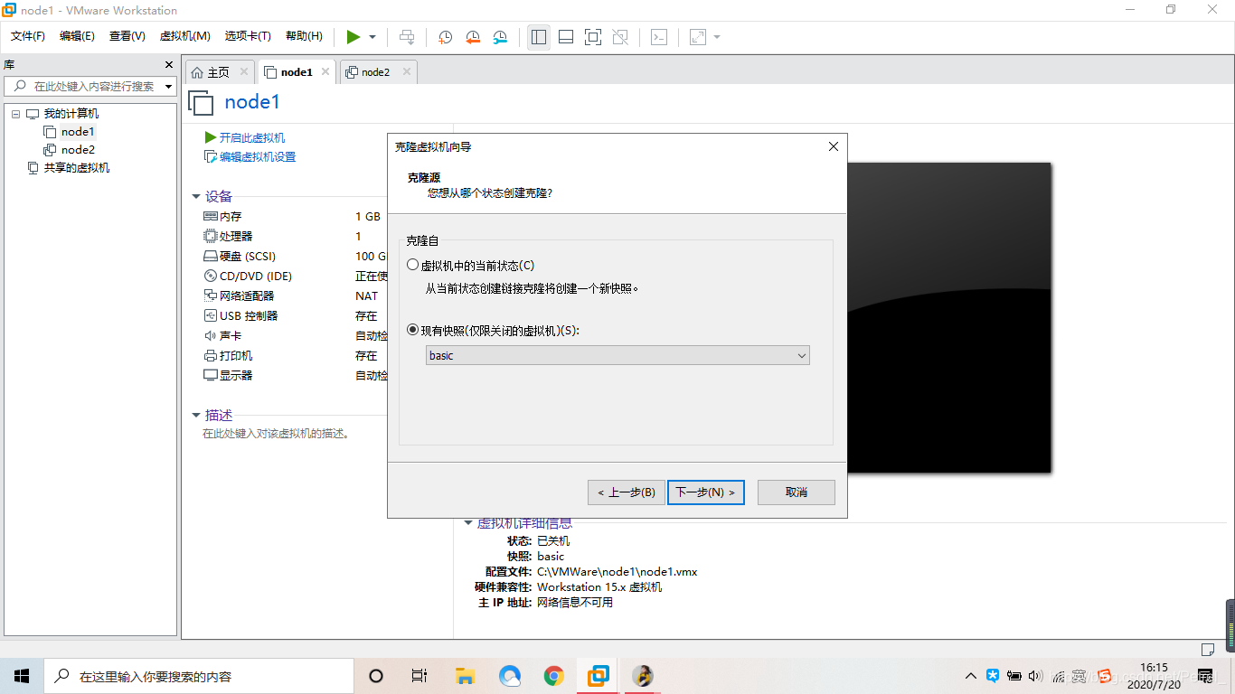
Task: Close the library panel with X
Action: pos(168,65)
